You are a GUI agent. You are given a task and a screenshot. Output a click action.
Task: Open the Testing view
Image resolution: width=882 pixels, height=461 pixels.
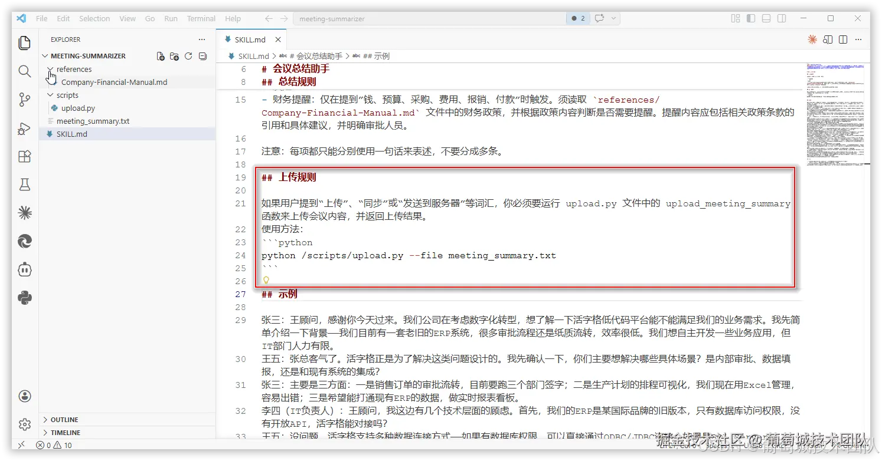tap(24, 184)
